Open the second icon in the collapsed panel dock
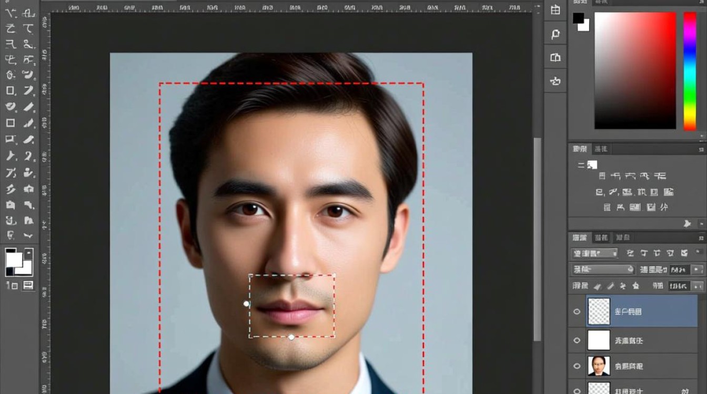 tap(555, 34)
